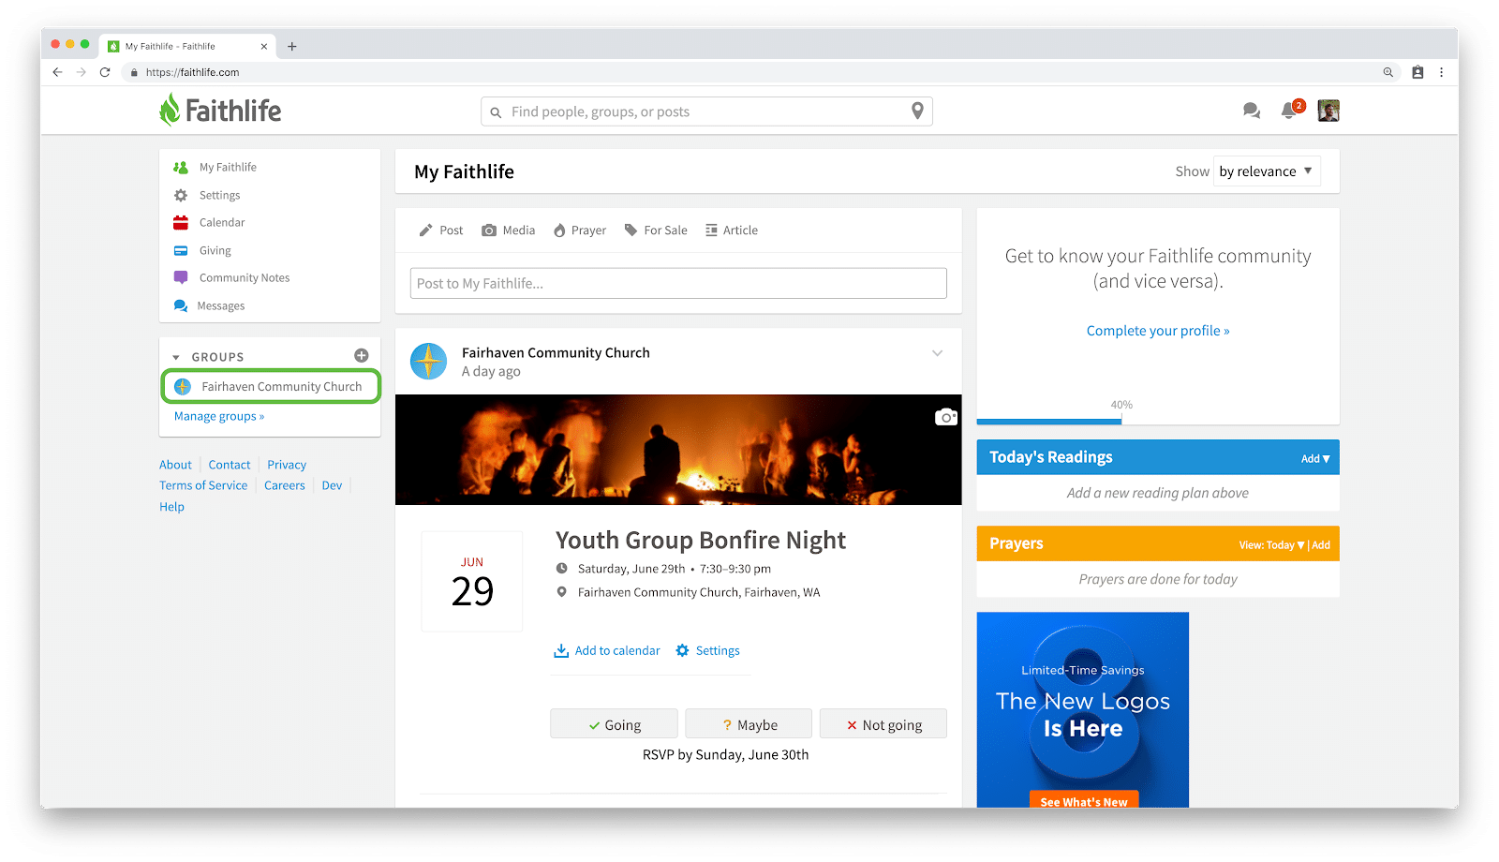Collapse the Groups section triangle
This screenshot has height=862, width=1499.
point(176,357)
